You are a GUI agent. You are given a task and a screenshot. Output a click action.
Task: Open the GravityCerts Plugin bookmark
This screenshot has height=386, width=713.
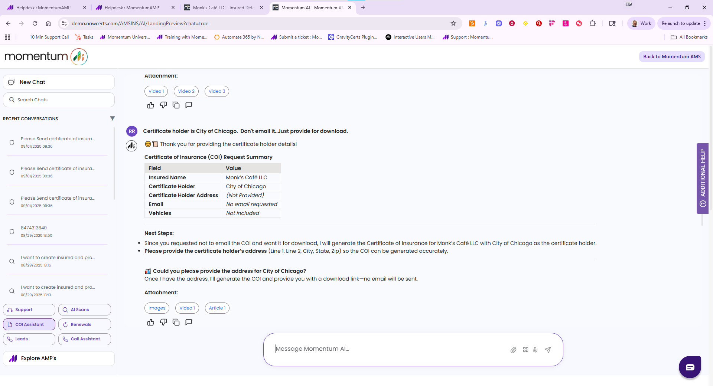(x=353, y=37)
